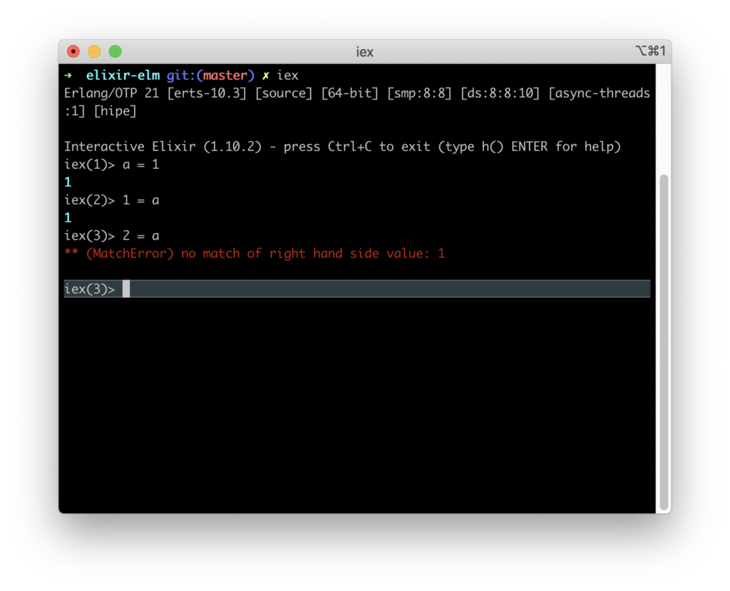This screenshot has height=591, width=730.
Task: Click the [async-threads text
Action: tap(599, 93)
